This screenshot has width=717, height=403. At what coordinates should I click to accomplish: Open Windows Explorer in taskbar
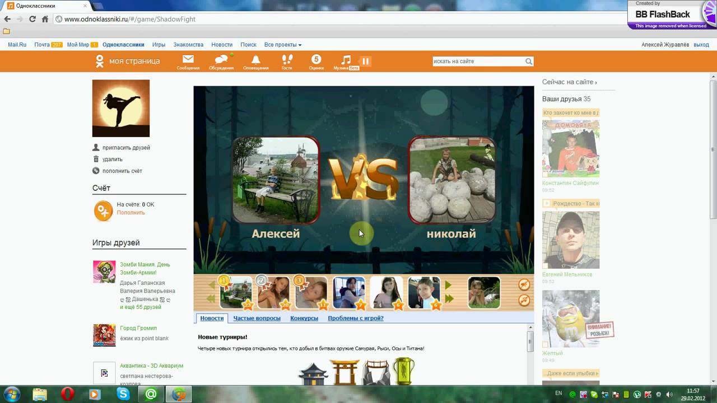pyautogui.click(x=39, y=394)
